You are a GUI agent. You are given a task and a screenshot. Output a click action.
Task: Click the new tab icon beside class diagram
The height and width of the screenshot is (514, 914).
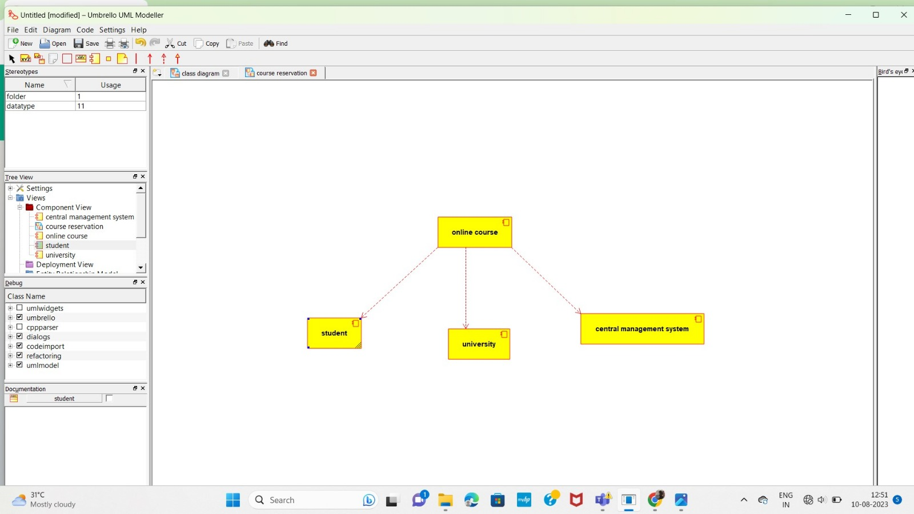158,73
